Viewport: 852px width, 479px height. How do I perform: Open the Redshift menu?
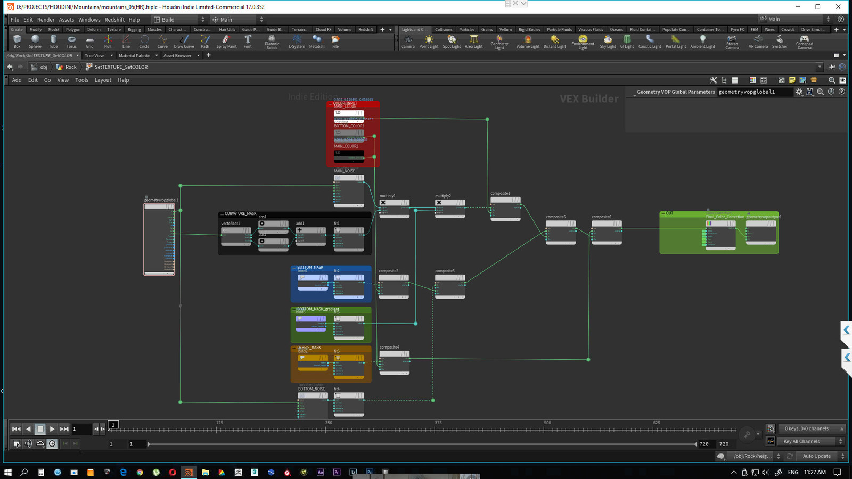tap(114, 20)
